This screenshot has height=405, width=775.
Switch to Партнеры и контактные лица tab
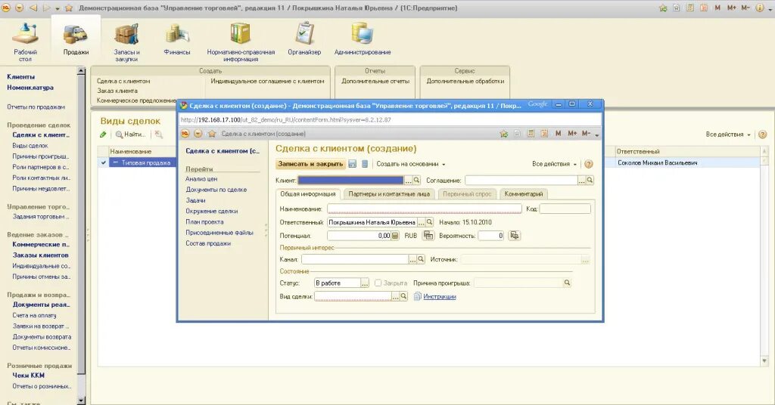click(389, 194)
